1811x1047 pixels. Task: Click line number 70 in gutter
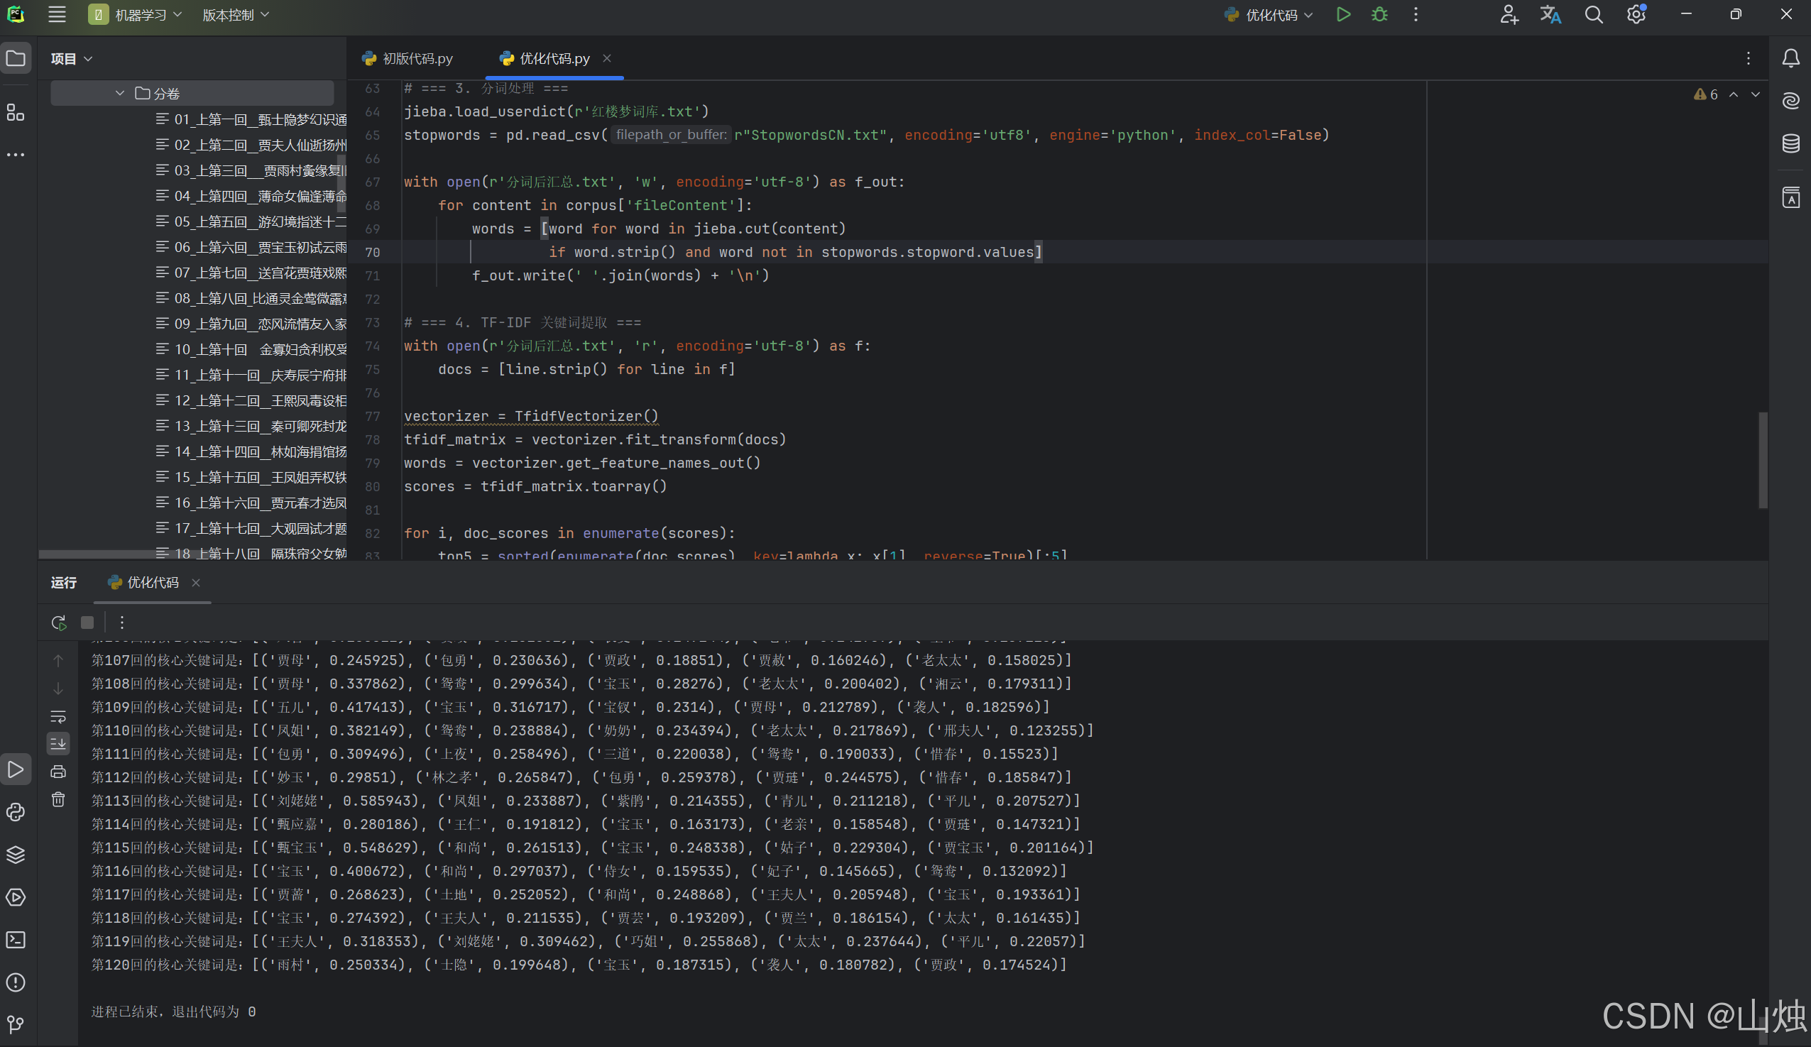click(x=372, y=252)
